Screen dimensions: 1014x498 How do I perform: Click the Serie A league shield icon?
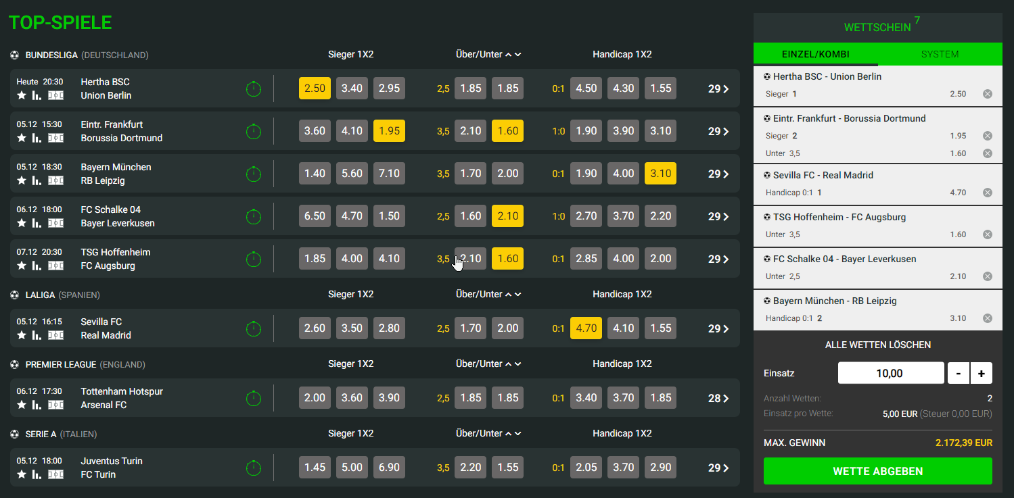[x=14, y=434]
